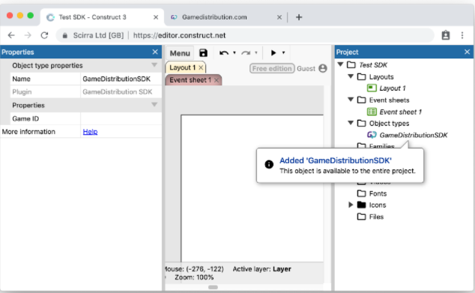Screen dimensions: 475x293
Task: Click inside the white layout canvas
Action: (252, 189)
